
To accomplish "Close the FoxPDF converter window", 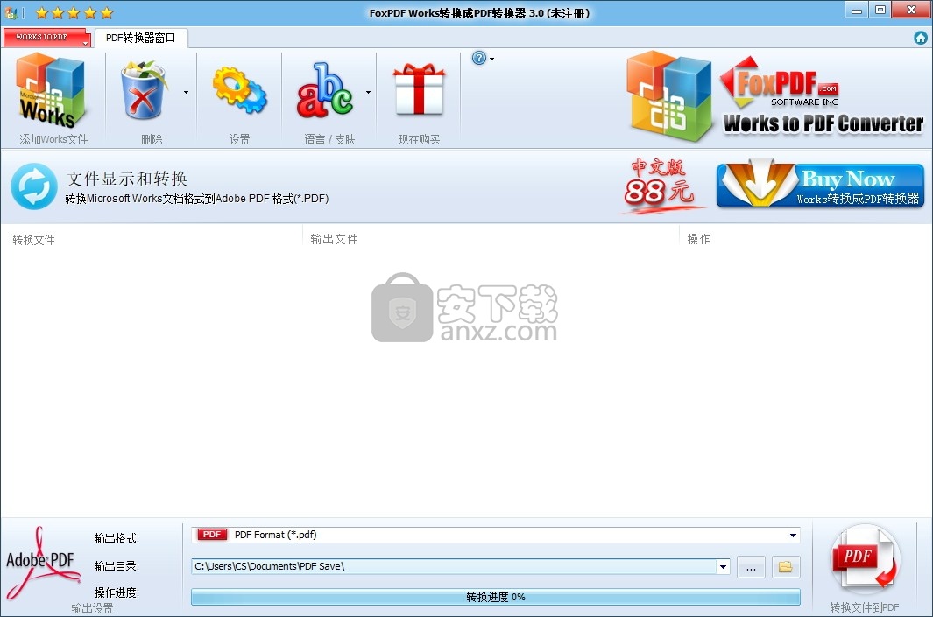I will 912,11.
